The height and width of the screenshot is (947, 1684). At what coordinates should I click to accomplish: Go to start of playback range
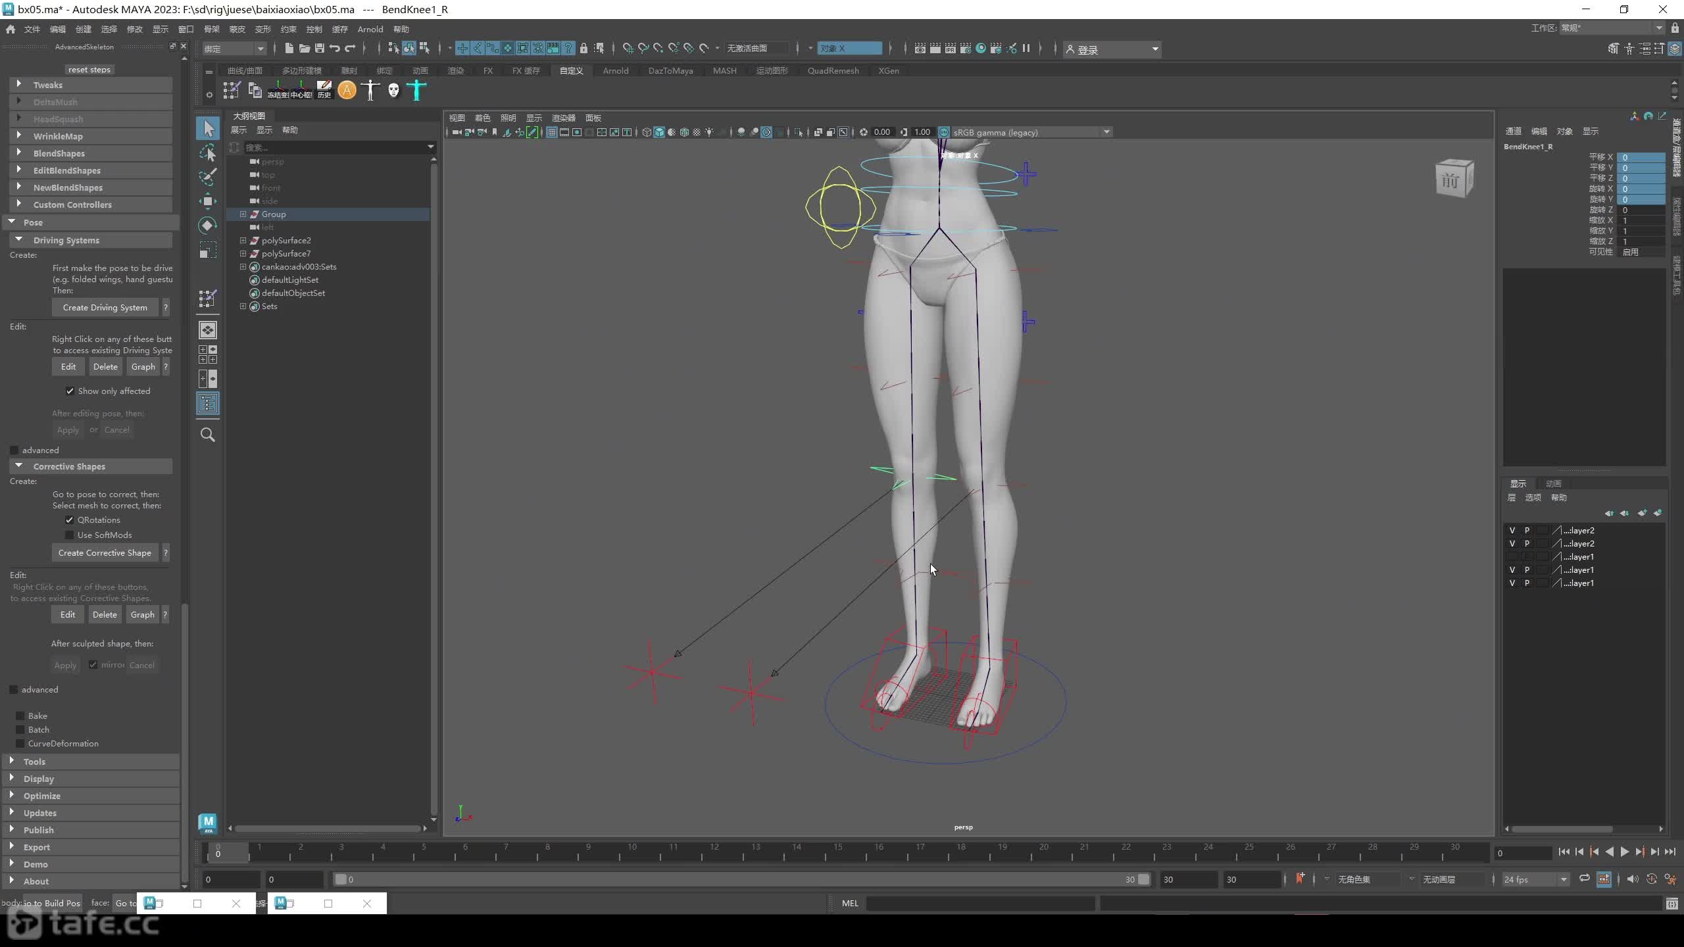[1564, 852]
